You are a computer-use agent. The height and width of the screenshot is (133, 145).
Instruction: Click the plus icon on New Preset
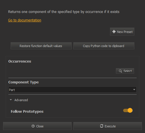[x=114, y=32]
